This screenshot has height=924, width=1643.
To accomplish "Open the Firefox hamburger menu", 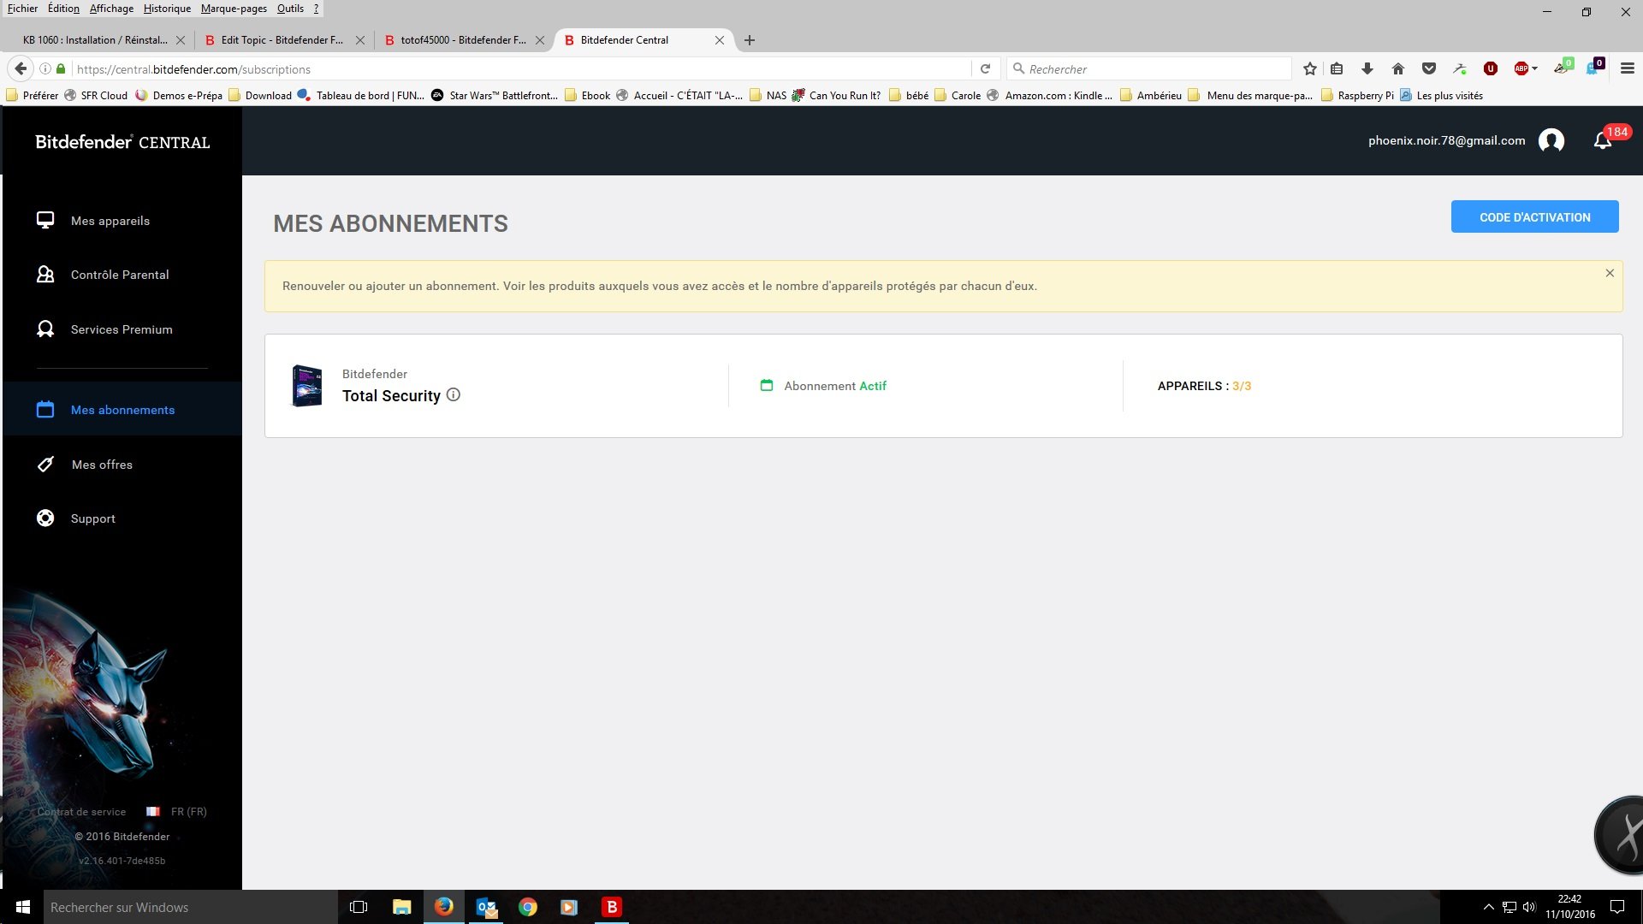I will pyautogui.click(x=1628, y=69).
